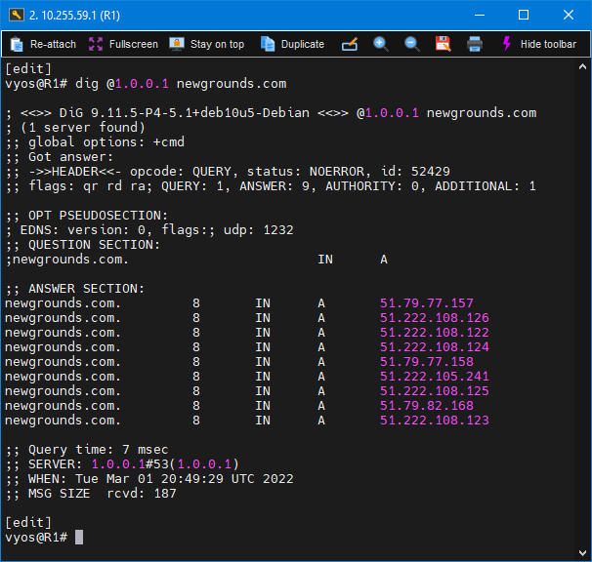Maximize the terminal window
Image resolution: width=592 pixels, height=562 pixels.
click(523, 15)
